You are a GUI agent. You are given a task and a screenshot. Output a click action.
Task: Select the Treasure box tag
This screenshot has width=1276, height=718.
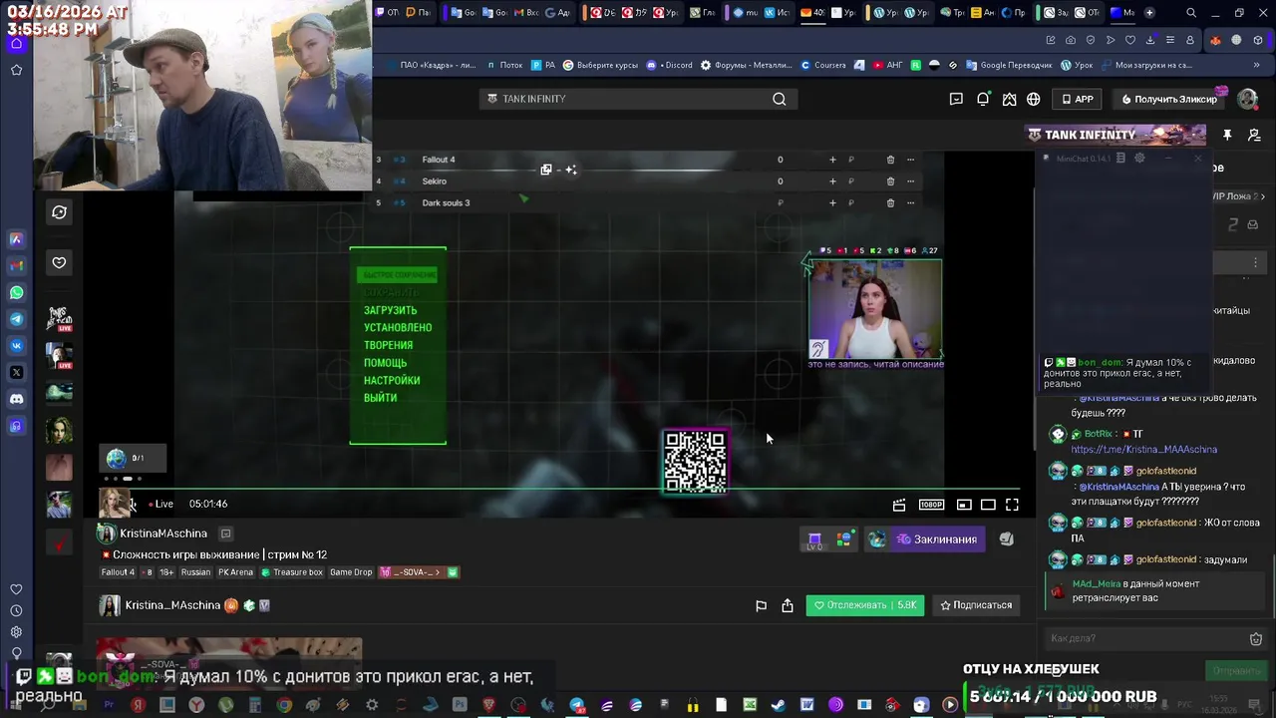coord(292,572)
